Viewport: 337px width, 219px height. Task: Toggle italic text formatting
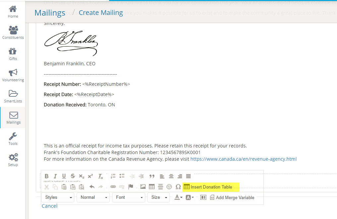click(x=55, y=176)
